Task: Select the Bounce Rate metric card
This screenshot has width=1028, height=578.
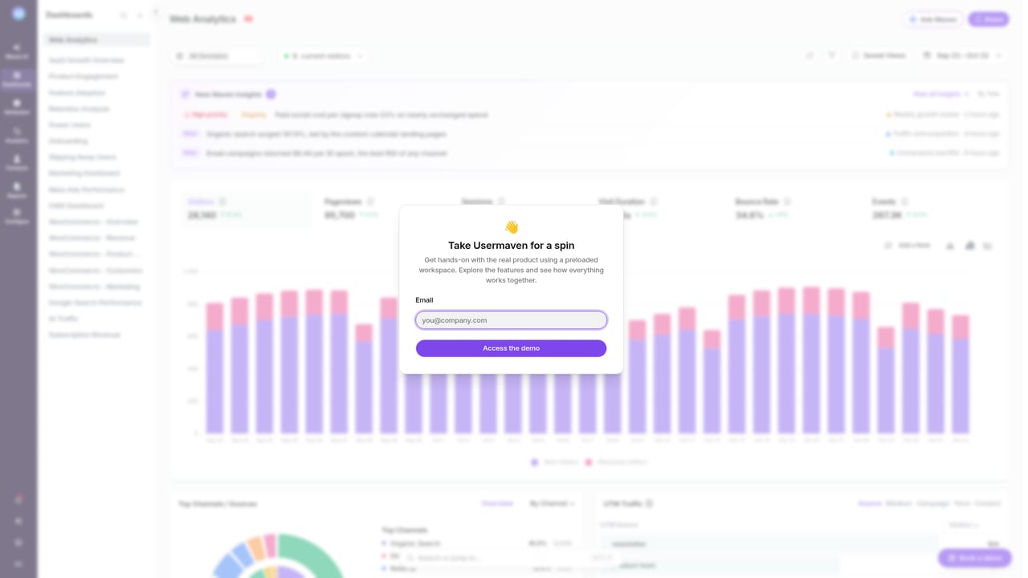Action: click(x=794, y=209)
